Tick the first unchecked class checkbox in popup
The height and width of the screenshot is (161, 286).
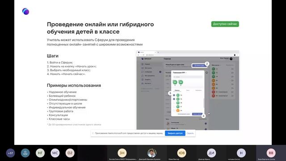tap(174, 103)
